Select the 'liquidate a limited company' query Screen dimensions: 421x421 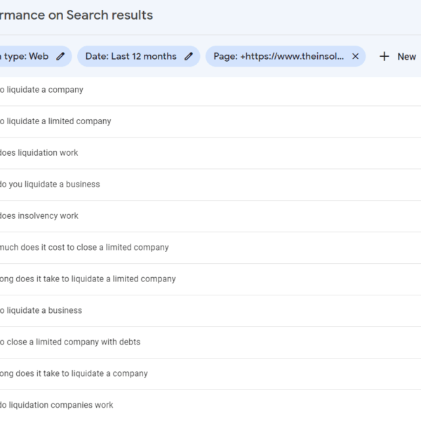(56, 121)
